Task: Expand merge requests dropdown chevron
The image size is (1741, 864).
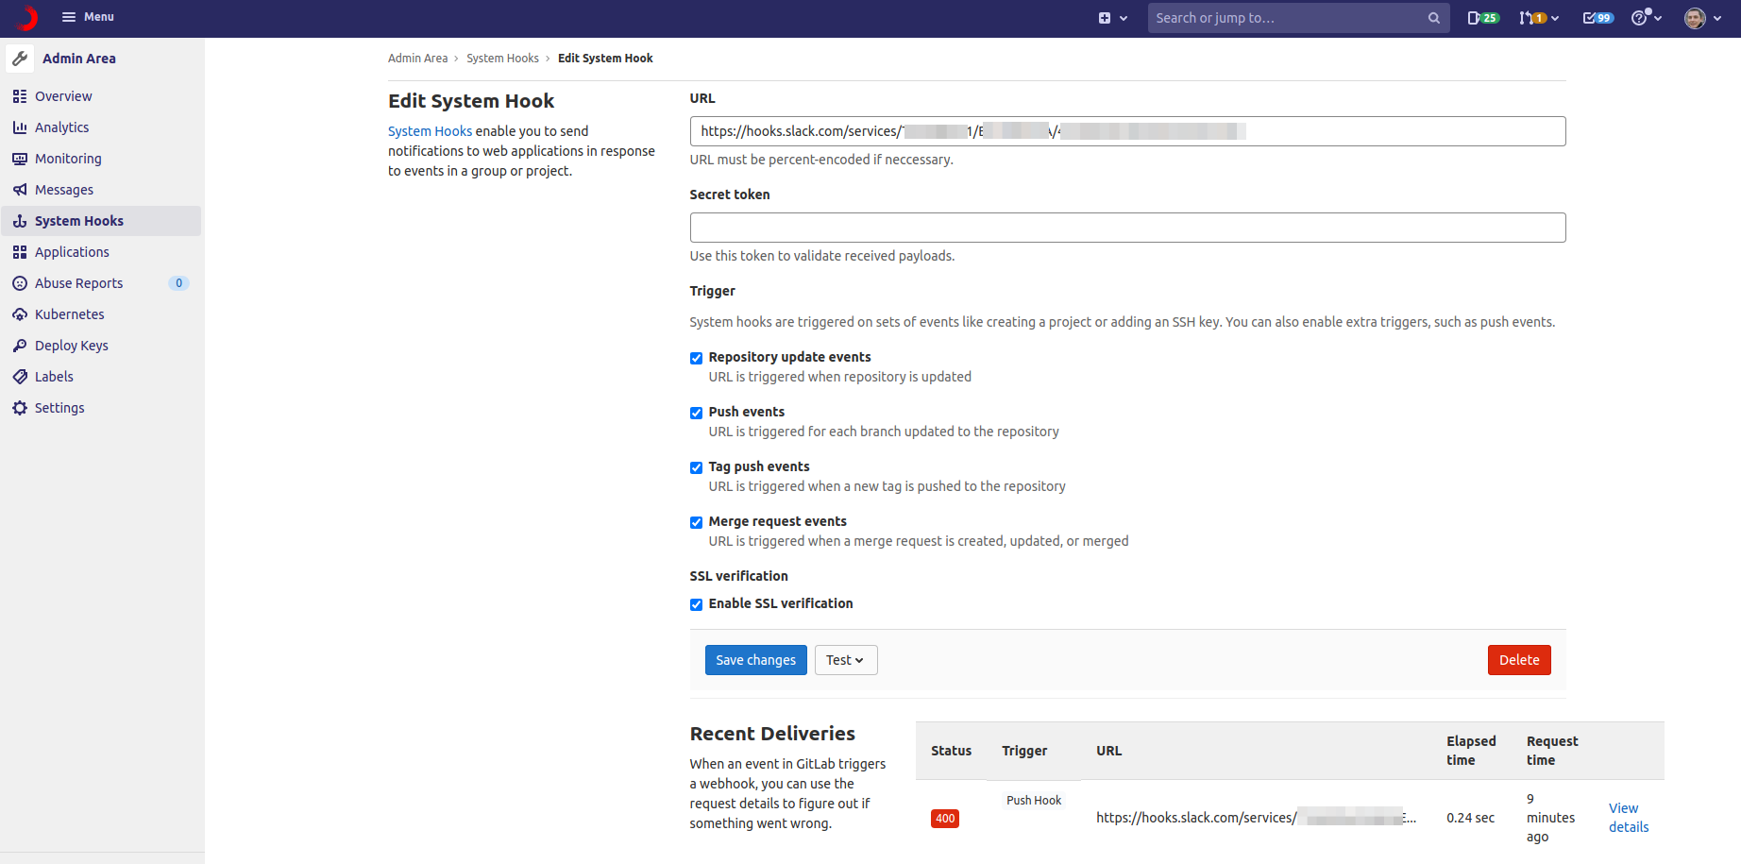Action: 1555,18
